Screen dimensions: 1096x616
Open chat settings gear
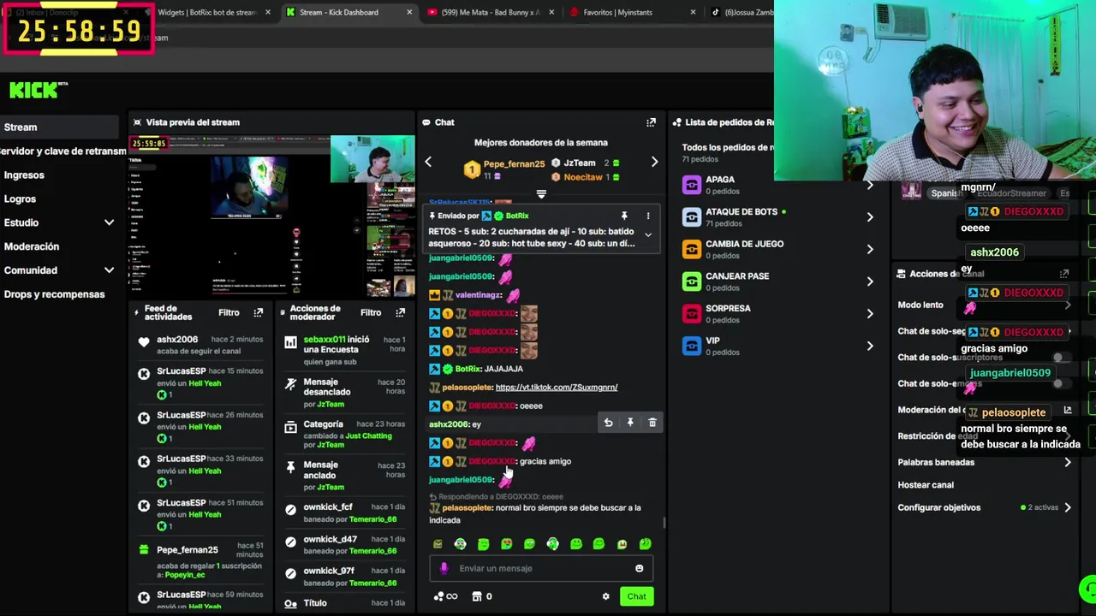click(x=605, y=596)
